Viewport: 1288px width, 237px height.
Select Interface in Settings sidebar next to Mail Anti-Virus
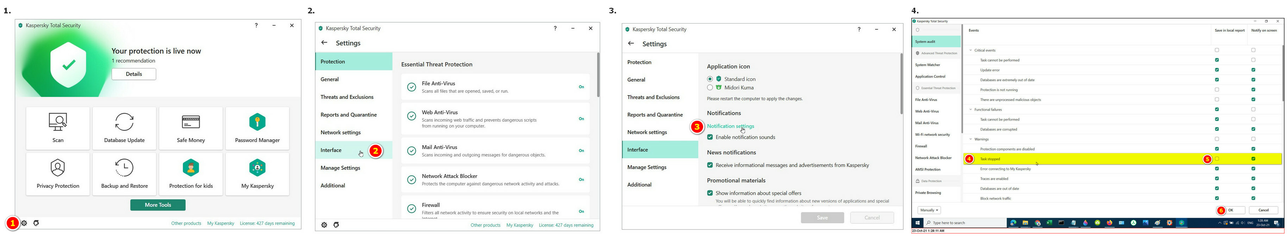[x=353, y=150]
